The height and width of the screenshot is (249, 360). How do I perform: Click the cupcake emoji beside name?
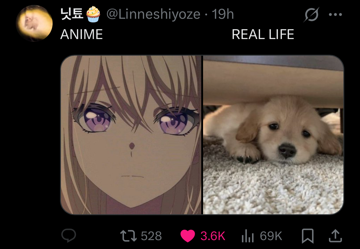(93, 14)
